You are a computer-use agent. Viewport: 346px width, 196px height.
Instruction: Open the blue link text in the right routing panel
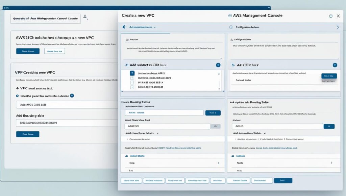click(276, 148)
